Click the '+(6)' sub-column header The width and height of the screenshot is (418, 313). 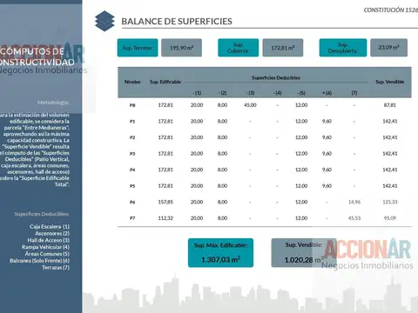tap(327, 93)
